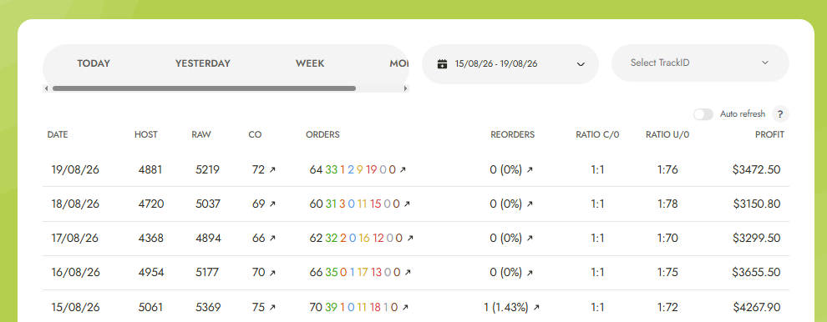This screenshot has width=827, height=322.
Task: Click the date cell 17/08/26
Action: pyautogui.click(x=75, y=239)
